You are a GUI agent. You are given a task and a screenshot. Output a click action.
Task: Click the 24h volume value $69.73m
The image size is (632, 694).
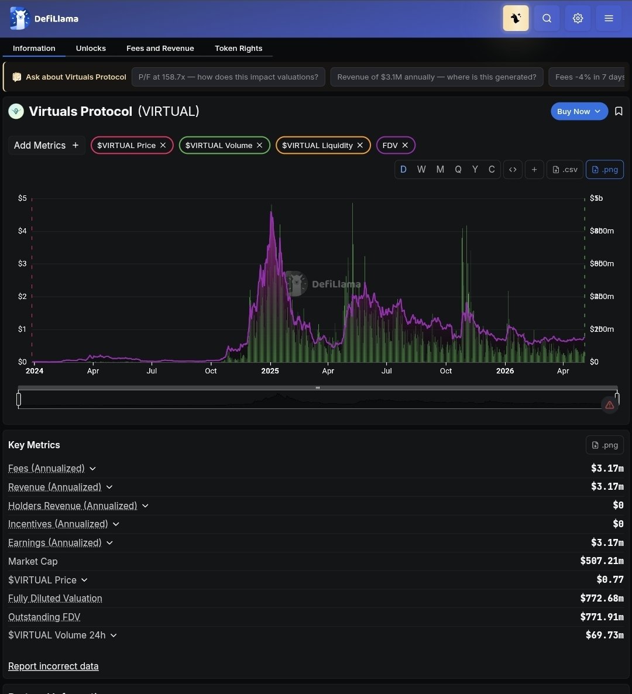point(604,635)
